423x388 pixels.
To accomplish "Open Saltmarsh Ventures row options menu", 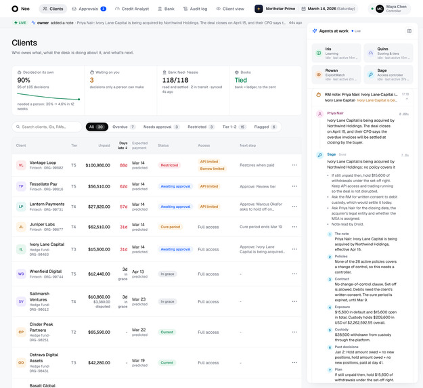I will 294,301.
